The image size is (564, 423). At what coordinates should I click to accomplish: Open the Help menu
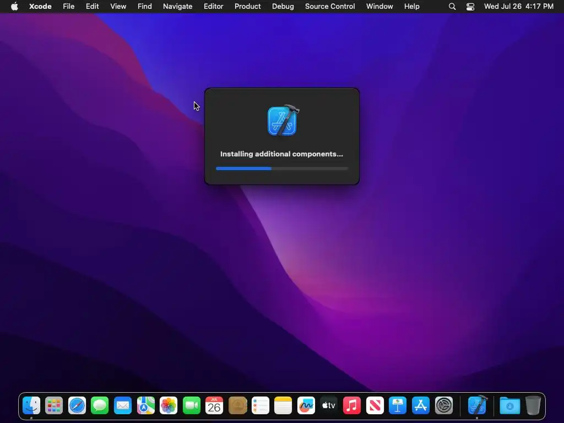411,7
